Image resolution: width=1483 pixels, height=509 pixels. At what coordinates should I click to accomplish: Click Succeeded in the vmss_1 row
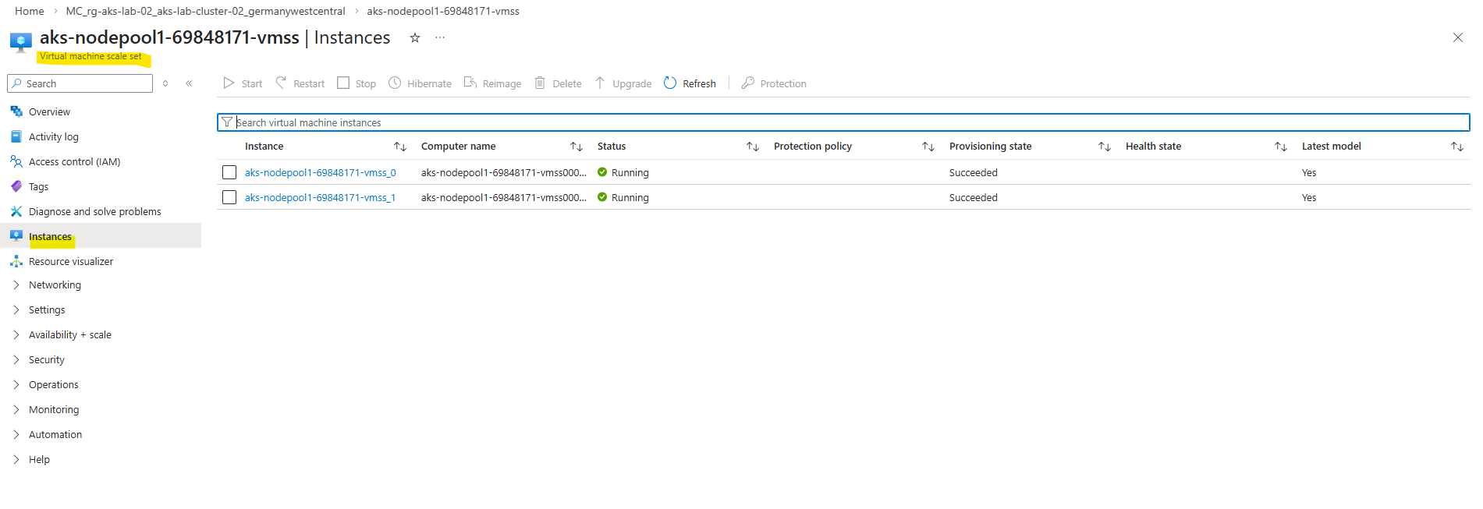point(974,197)
